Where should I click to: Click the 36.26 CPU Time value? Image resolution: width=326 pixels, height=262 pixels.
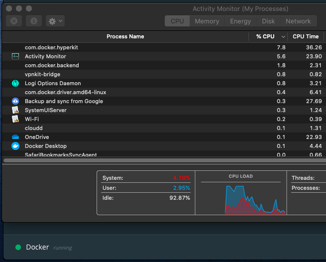[x=314, y=47]
